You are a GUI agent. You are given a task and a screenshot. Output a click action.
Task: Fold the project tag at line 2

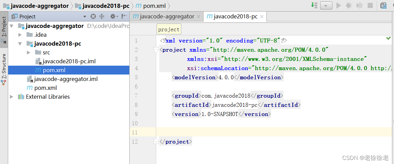point(156,50)
